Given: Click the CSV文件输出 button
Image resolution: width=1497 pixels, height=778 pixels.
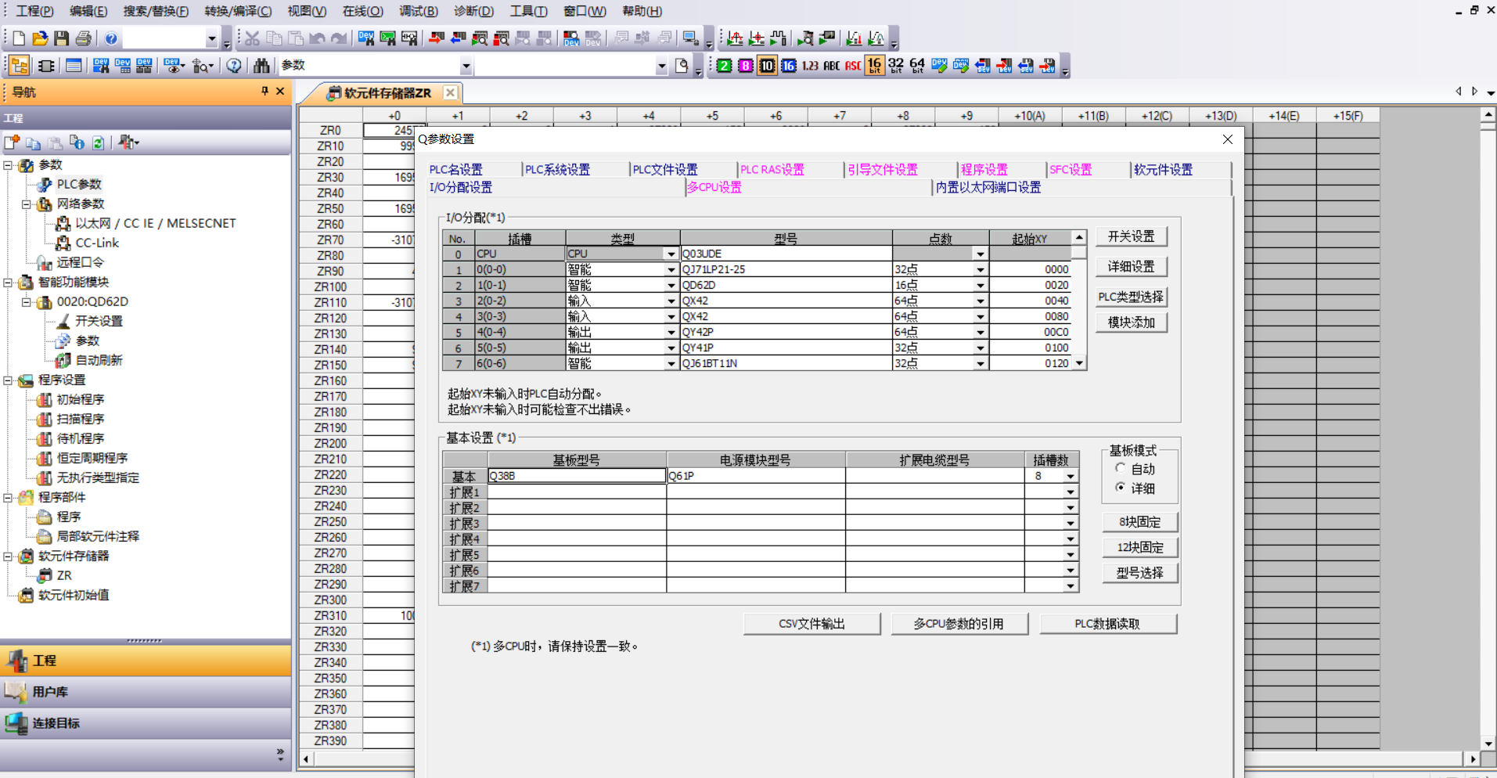Looking at the screenshot, I should click(811, 624).
